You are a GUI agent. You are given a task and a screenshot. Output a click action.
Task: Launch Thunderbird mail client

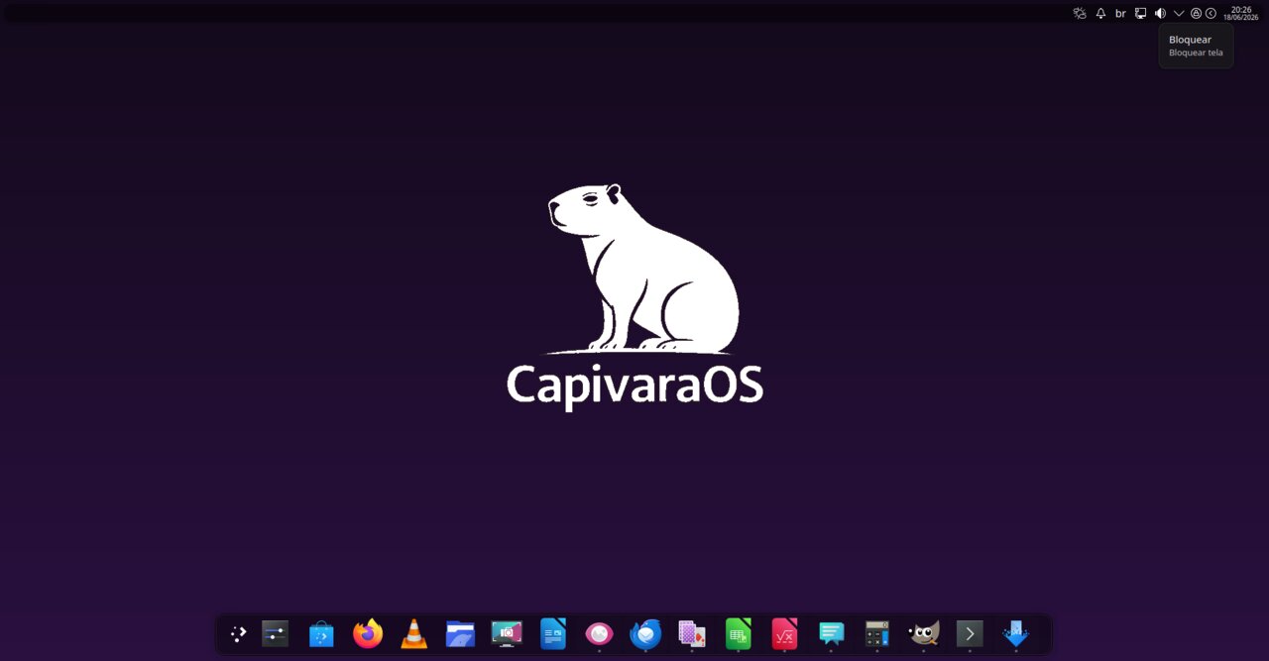[x=645, y=633]
